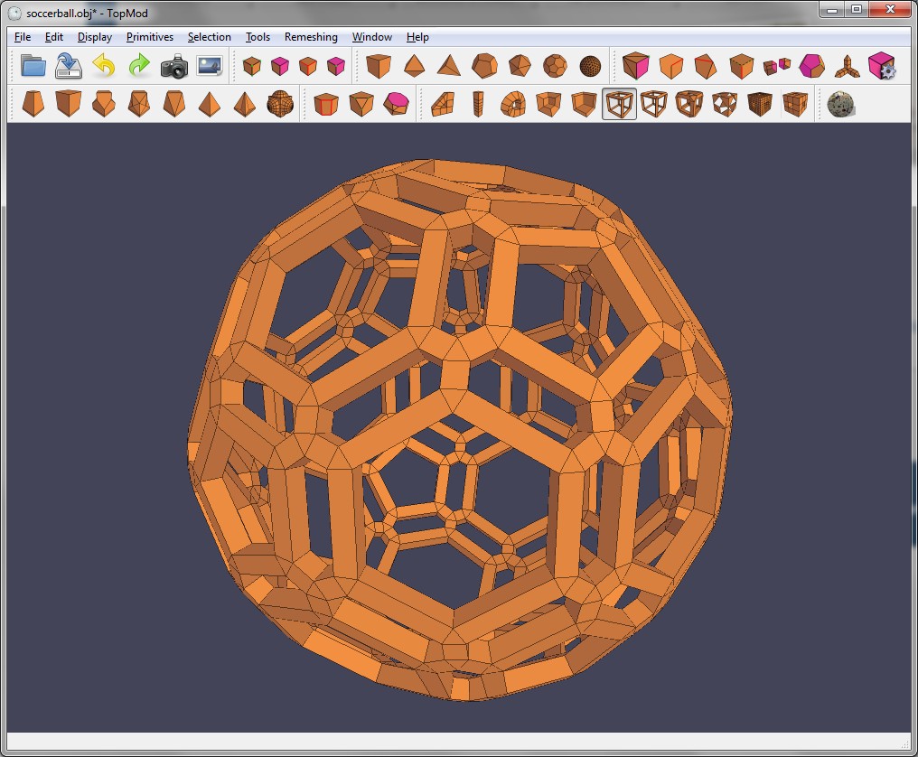Choose the second wireframe cube tool
This screenshot has width=918, height=757.
[654, 104]
